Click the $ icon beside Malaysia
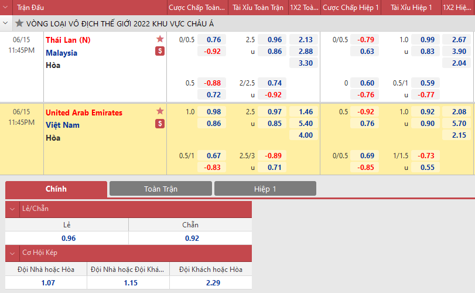The height and width of the screenshot is (293, 475). (x=160, y=52)
